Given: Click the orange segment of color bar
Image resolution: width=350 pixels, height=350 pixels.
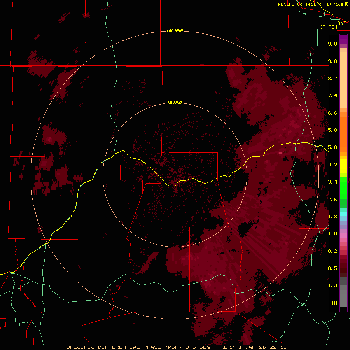Looking at the screenshot, I should 343,134.
